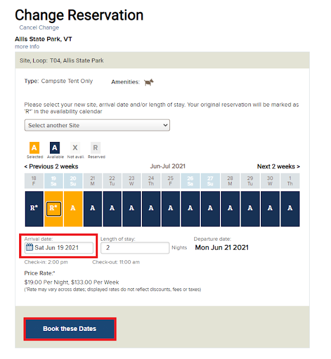The image size is (331, 359).
Task: Click Book these Dates button
Action: pyautogui.click(x=70, y=329)
